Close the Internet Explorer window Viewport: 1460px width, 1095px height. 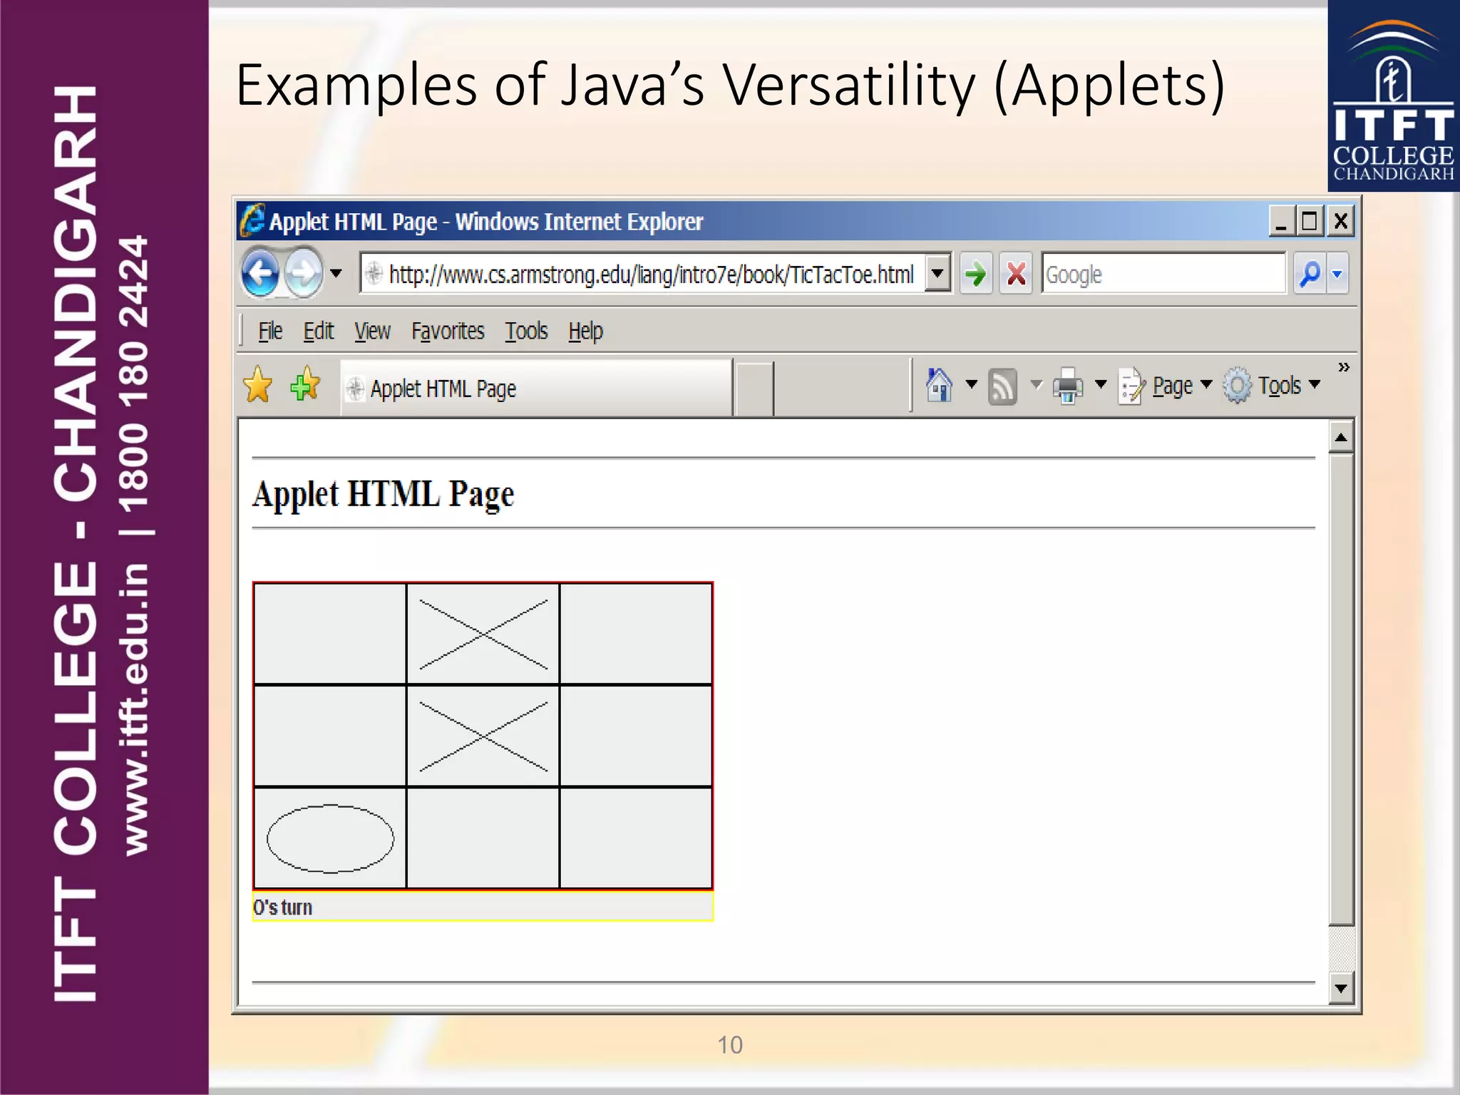click(x=1340, y=221)
